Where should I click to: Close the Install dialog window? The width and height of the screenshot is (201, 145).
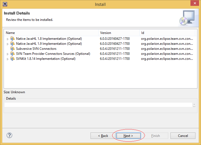(195, 3)
